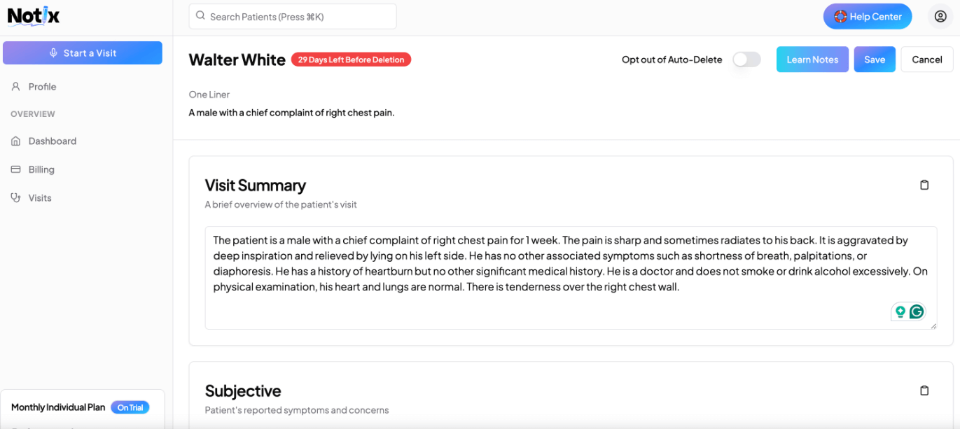Click the Dashboard icon in the sidebar

[x=15, y=141]
